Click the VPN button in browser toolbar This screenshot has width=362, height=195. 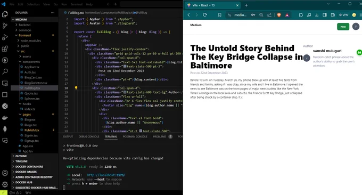point(343,15)
